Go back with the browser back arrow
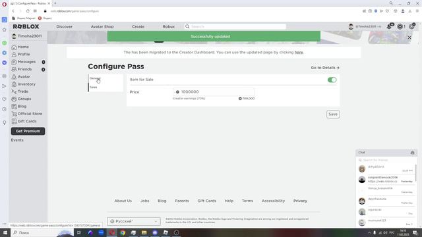The height and width of the screenshot is (237, 422). [x=13, y=11]
